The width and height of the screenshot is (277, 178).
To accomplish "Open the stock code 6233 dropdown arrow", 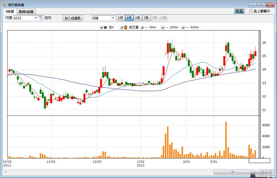I will (35, 18).
